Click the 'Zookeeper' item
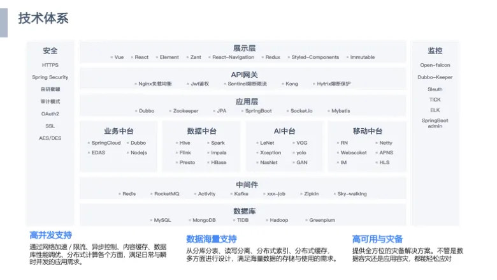Image resolution: width=497 pixels, height=280 pixels. [x=186, y=111]
